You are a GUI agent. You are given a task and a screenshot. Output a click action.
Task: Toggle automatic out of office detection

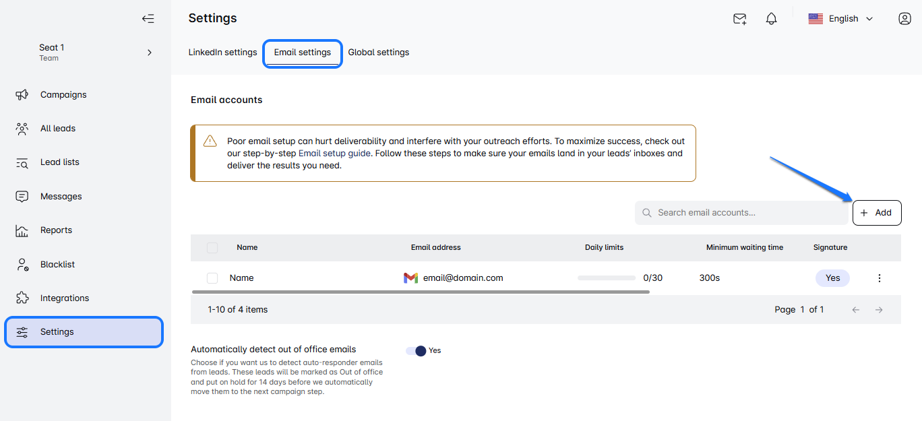(416, 351)
